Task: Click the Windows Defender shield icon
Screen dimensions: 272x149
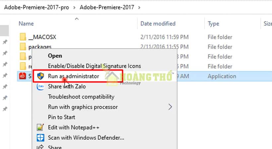Action: 40,138
